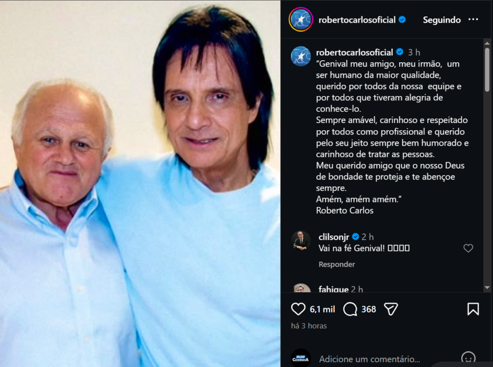Toggle the Seguindo follow button
The height and width of the screenshot is (367, 493).
[441, 20]
